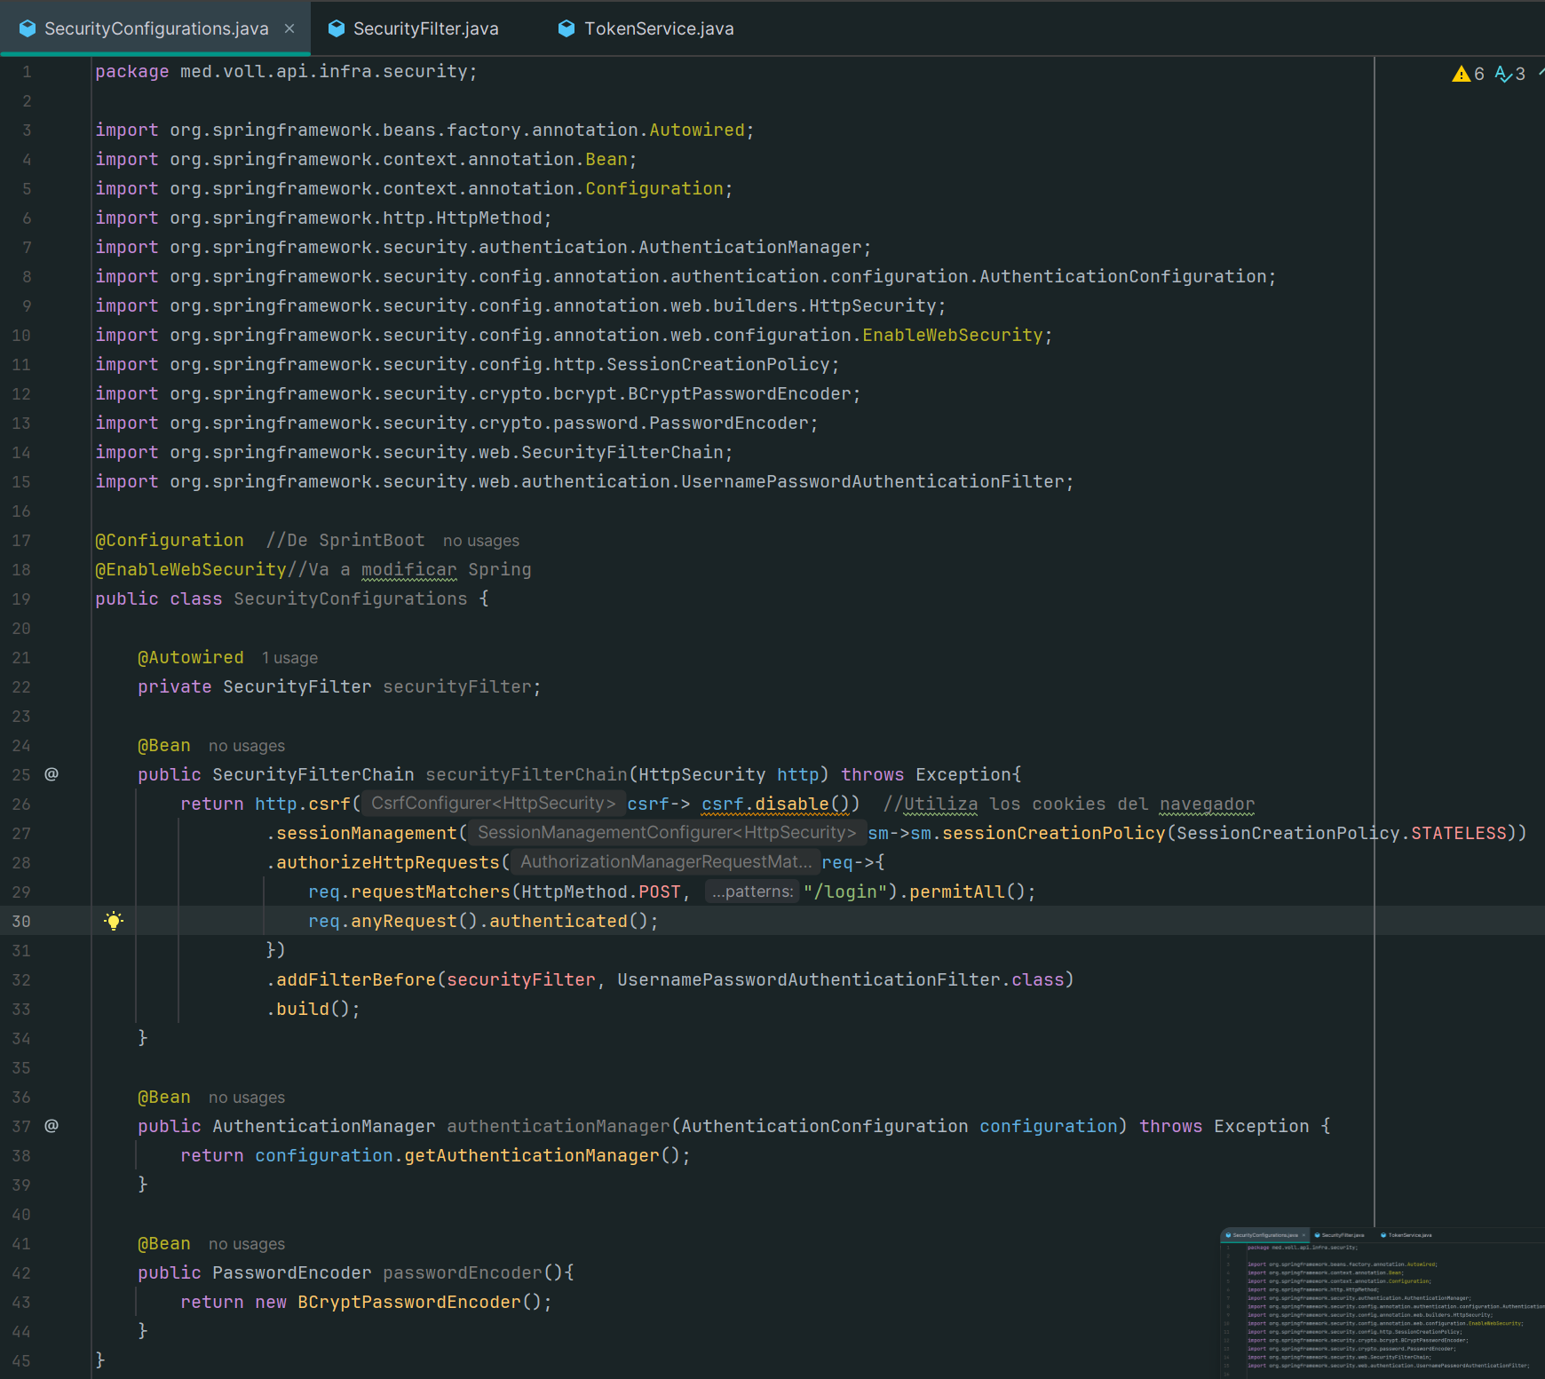The image size is (1545, 1379).
Task: Click the addFilterBefore method call
Action: tap(356, 980)
